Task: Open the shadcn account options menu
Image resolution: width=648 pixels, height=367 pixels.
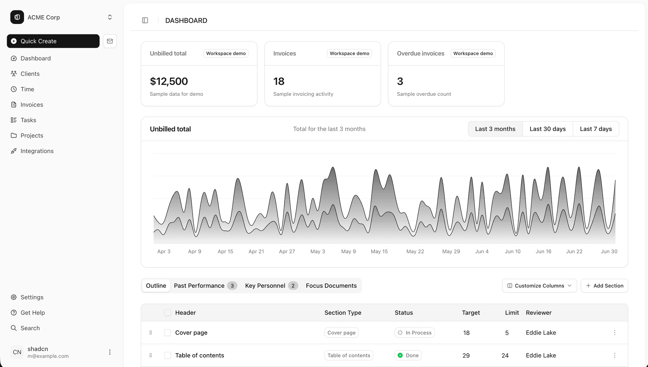Action: pos(110,352)
